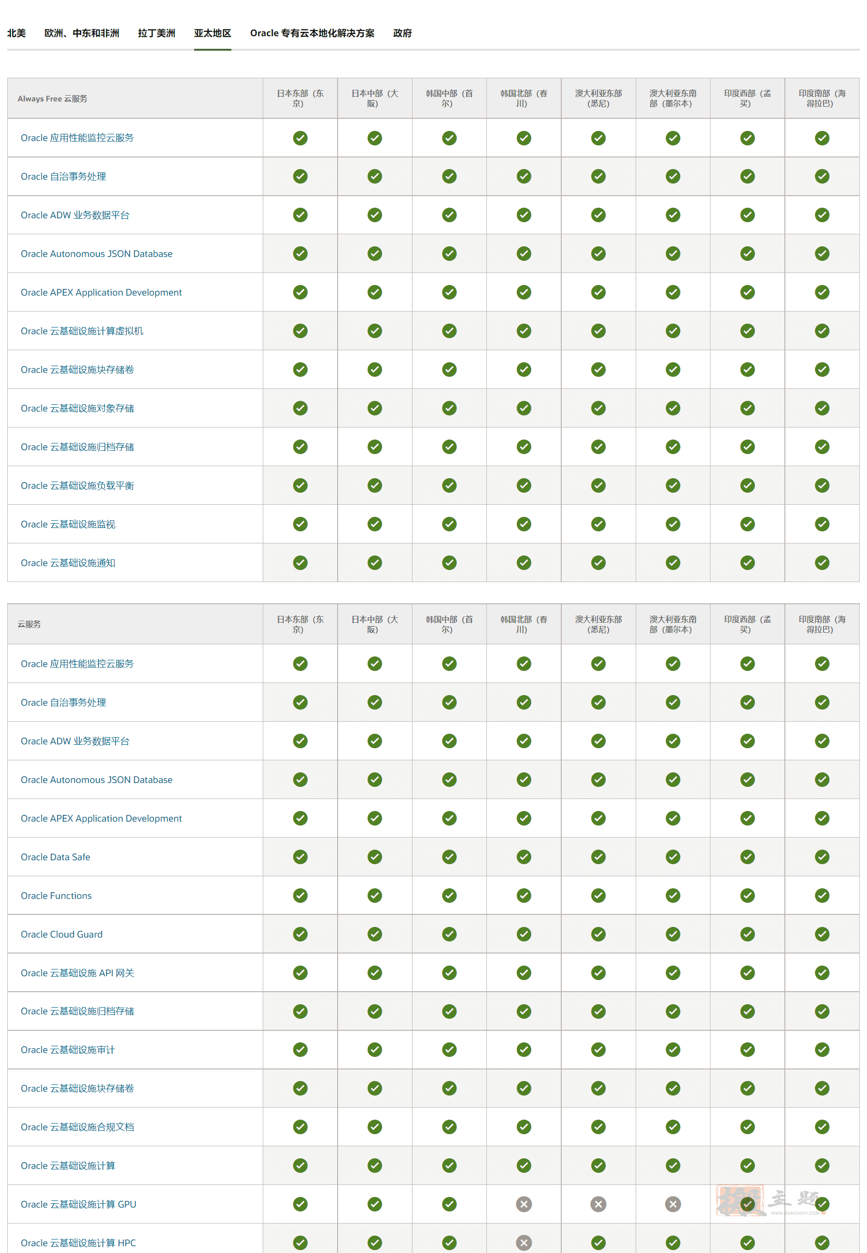Image resolution: width=867 pixels, height=1253 pixels.
Task: Click 海得拉巴 check mark for Oracle Functions
Action: pos(822,896)
